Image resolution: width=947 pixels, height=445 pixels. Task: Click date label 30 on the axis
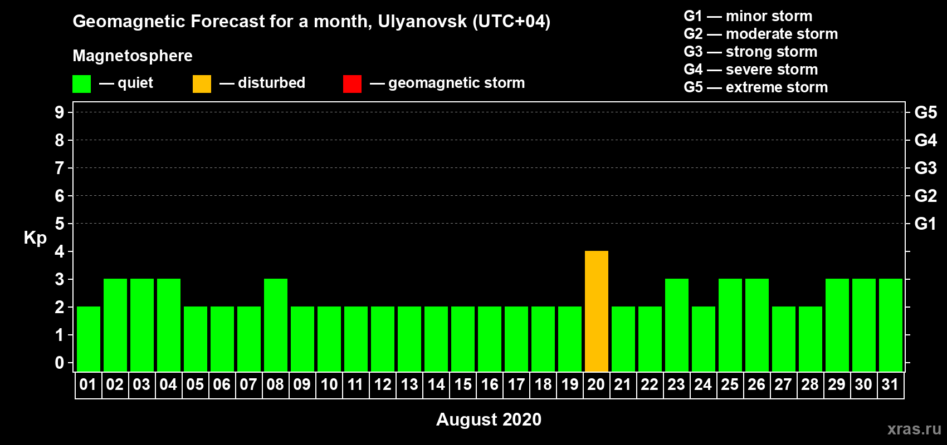coord(863,384)
